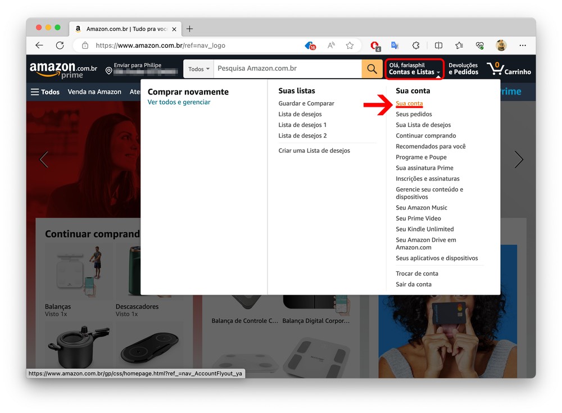Click the orange search magnifier button
Viewport: 562px width, 413px height.
[371, 69]
